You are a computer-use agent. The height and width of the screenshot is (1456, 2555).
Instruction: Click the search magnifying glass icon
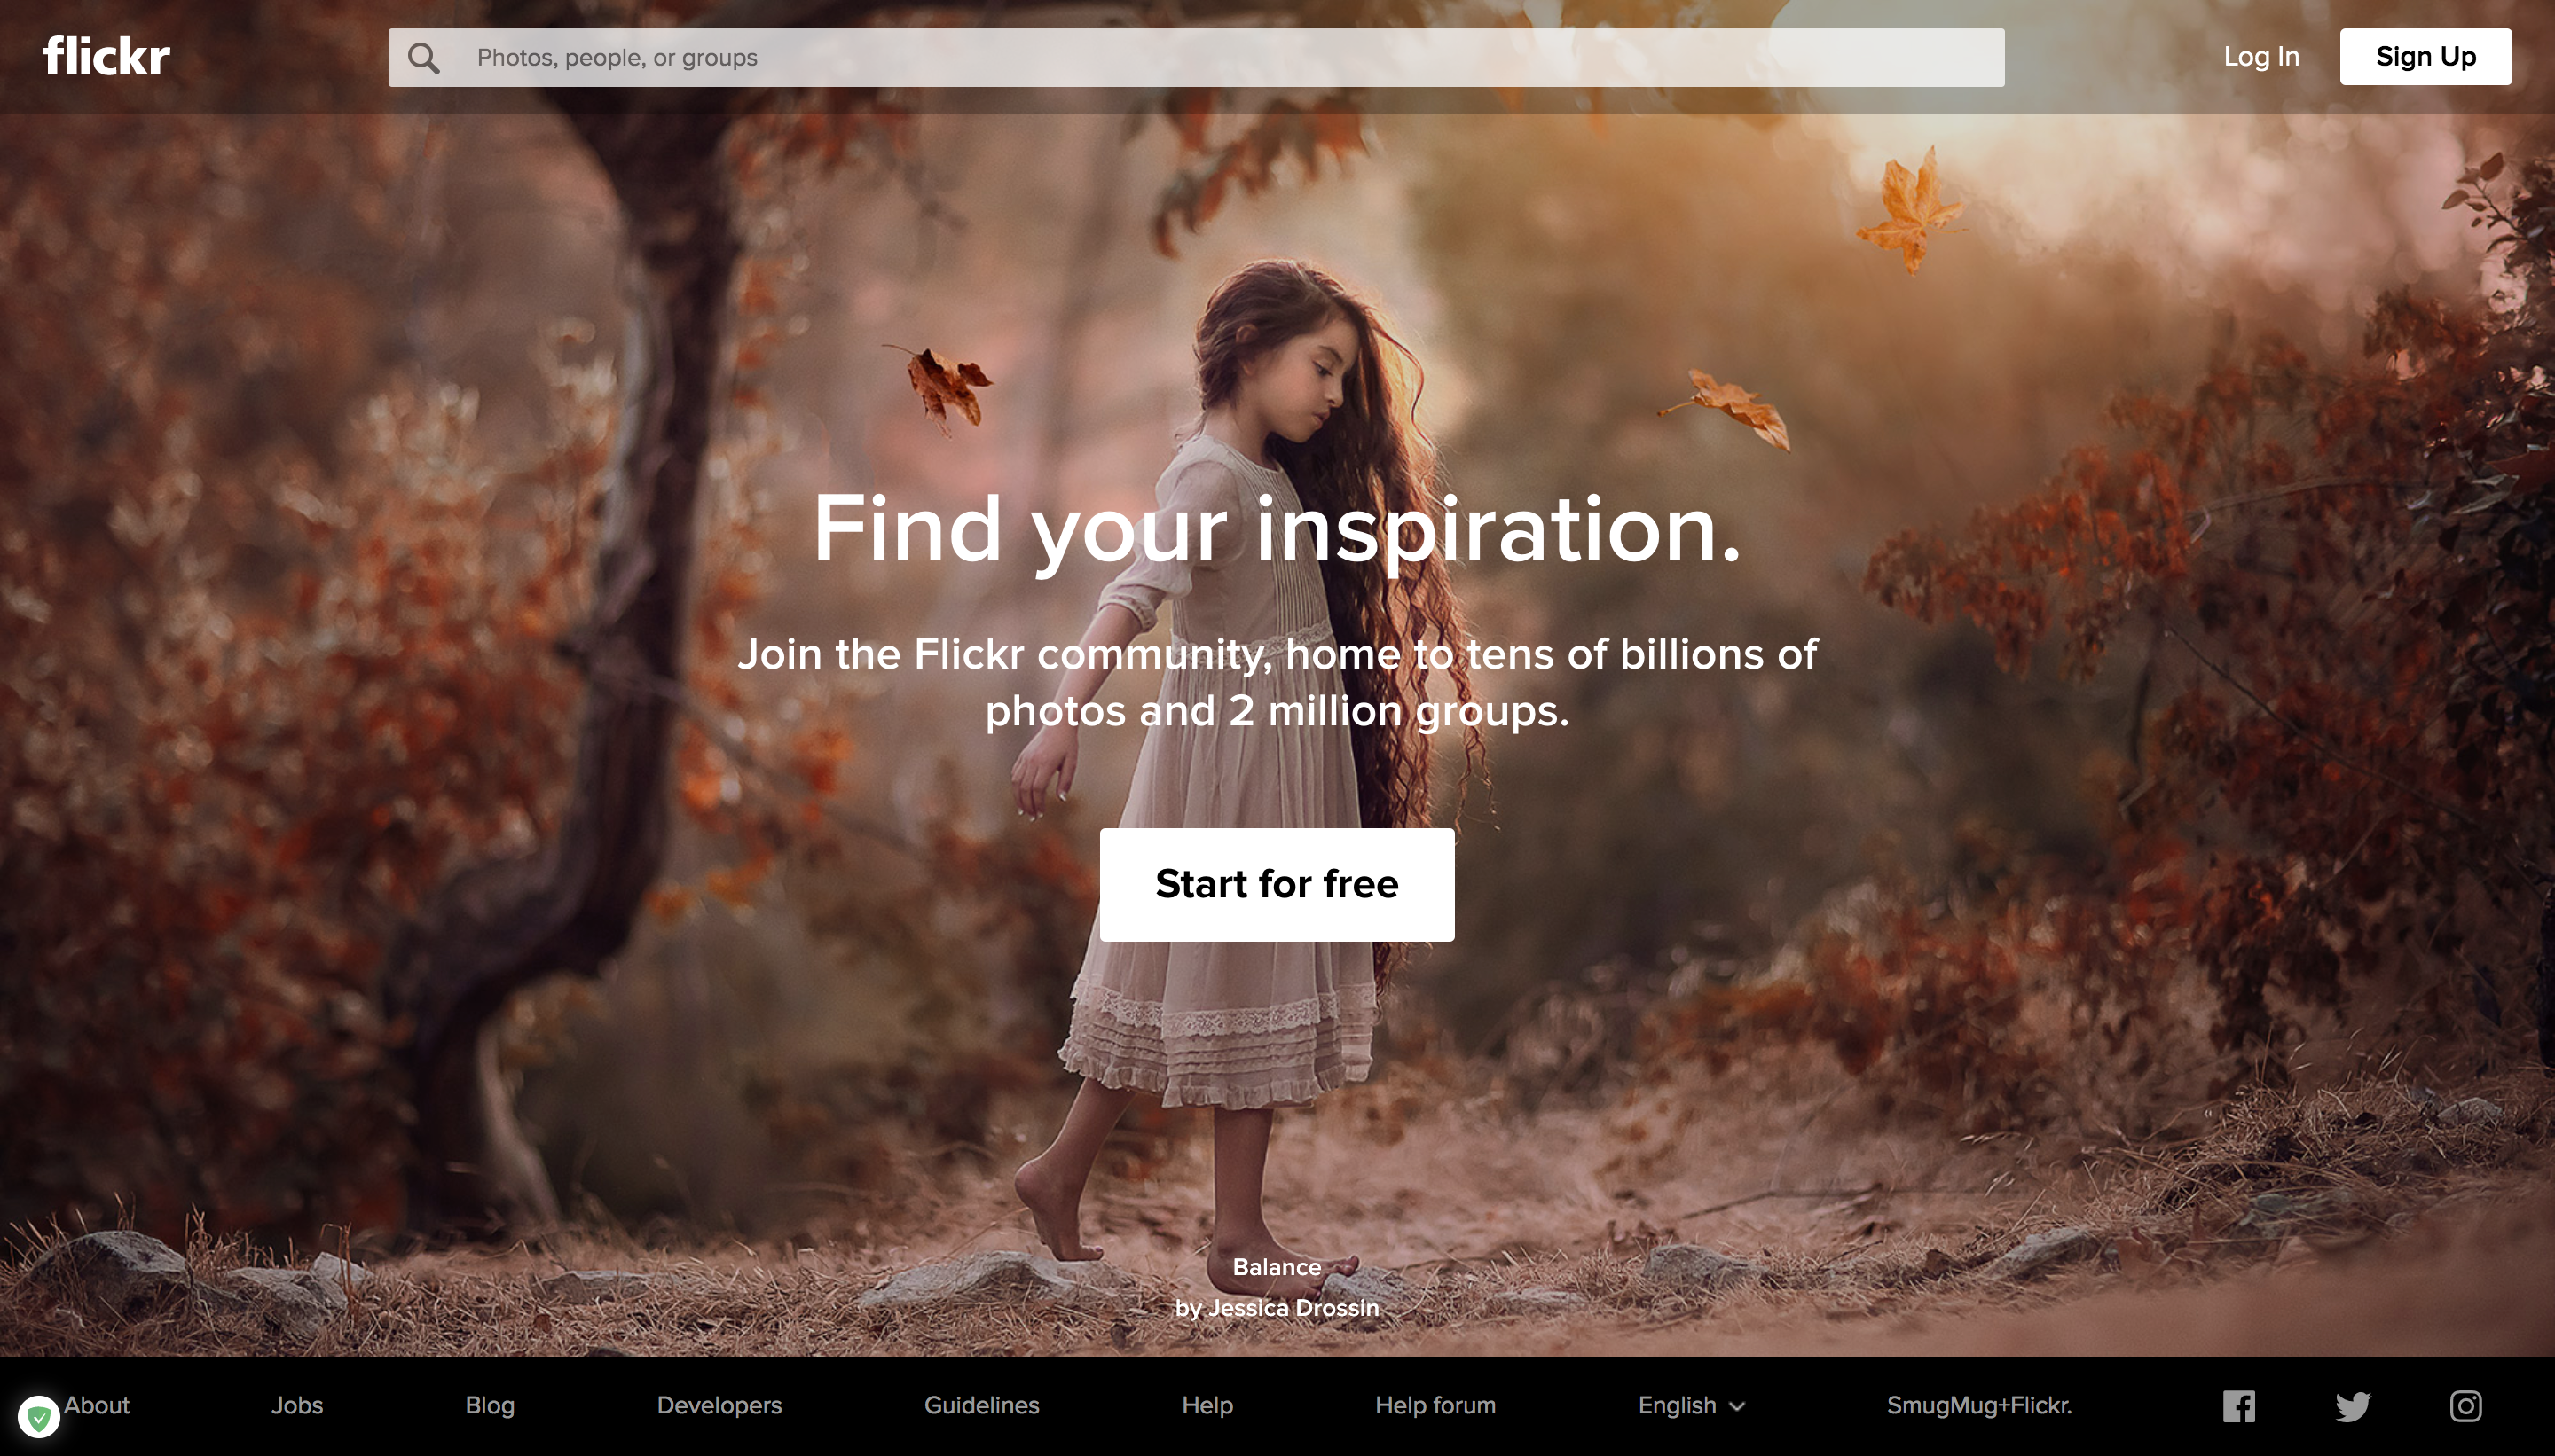click(423, 56)
